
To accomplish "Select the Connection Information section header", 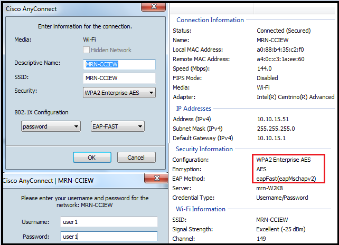I will click(210, 20).
